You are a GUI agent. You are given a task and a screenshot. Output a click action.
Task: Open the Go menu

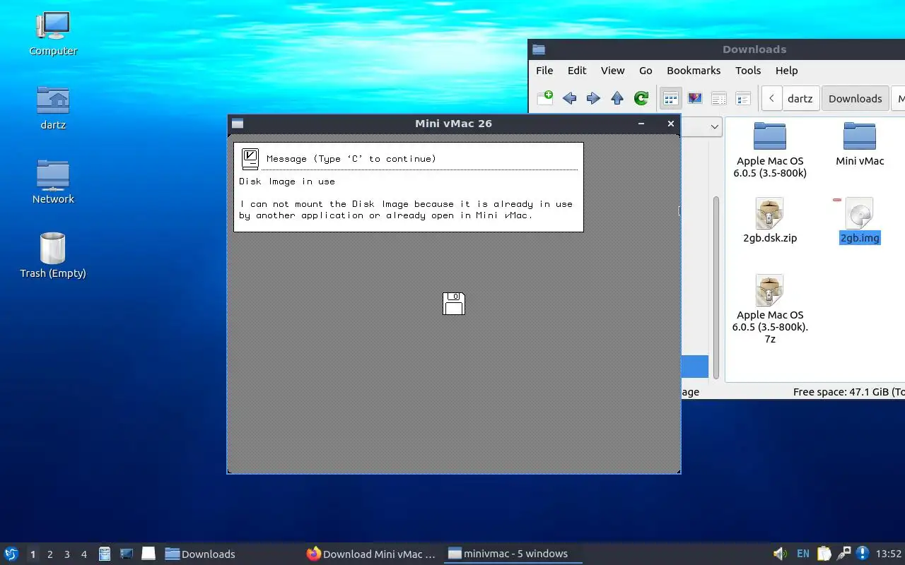(646, 71)
